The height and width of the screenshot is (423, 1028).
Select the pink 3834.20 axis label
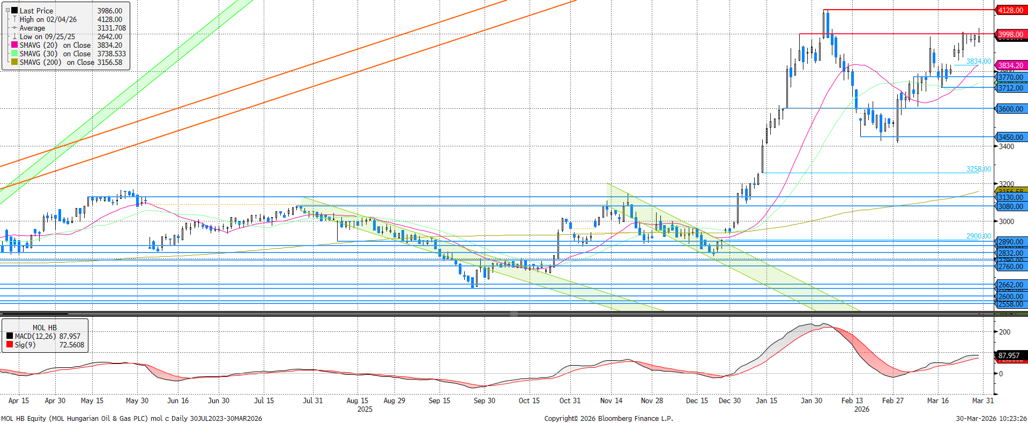coord(1010,65)
